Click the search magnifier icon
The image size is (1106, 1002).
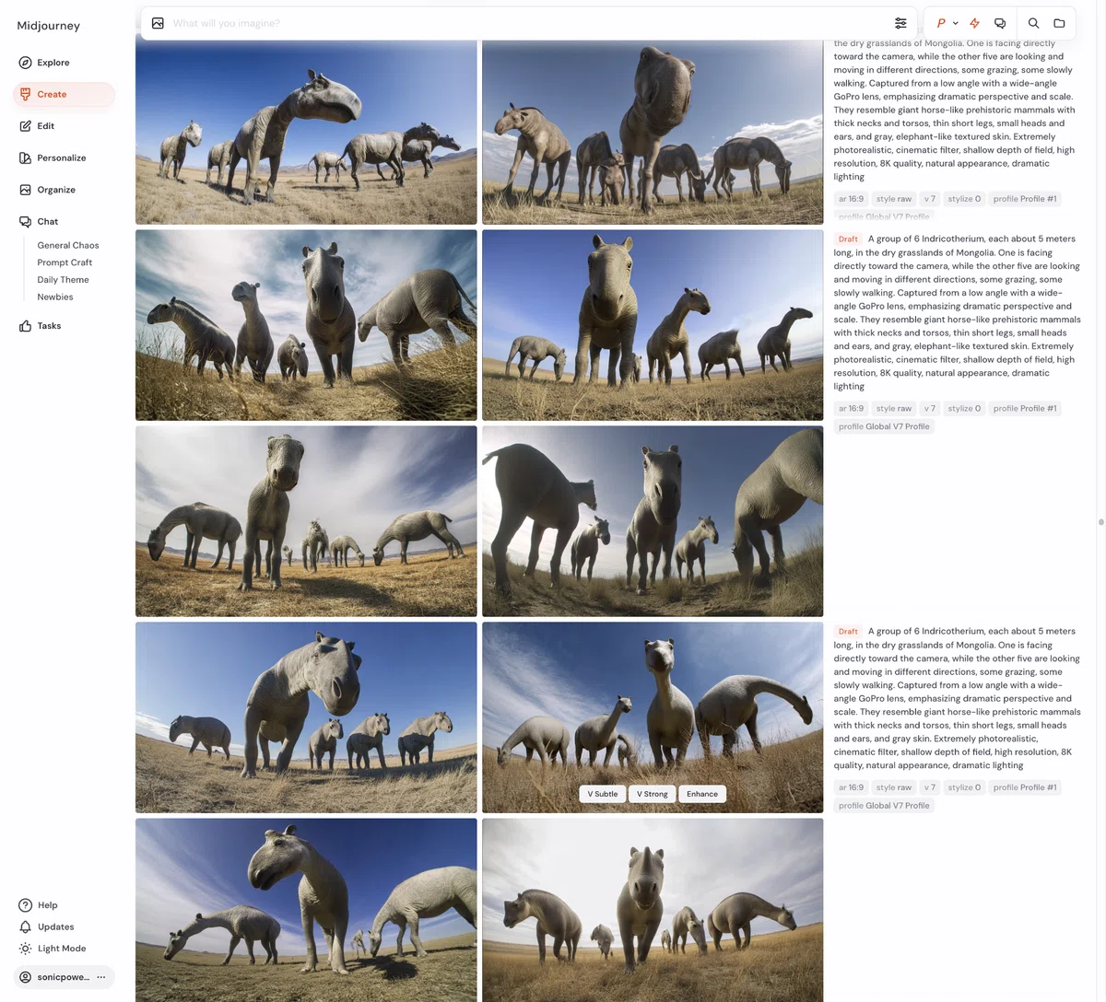click(1034, 23)
